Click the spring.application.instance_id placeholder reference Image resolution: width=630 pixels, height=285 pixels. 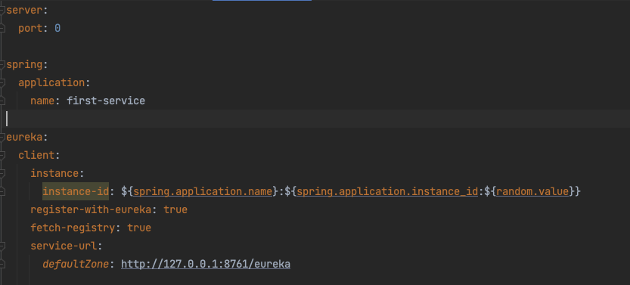point(387,191)
